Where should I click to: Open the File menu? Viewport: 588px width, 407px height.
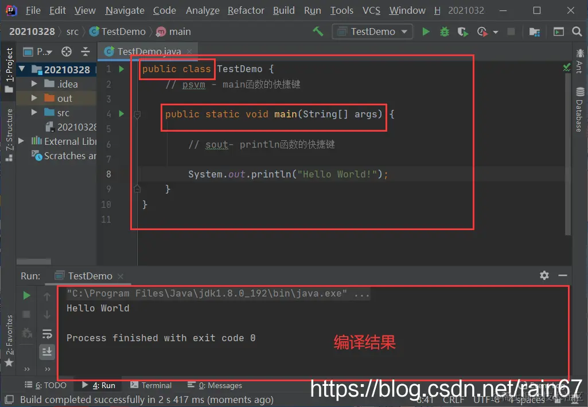(x=33, y=10)
